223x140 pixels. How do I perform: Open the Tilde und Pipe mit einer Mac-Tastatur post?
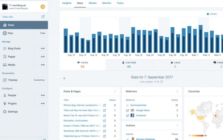(82, 110)
